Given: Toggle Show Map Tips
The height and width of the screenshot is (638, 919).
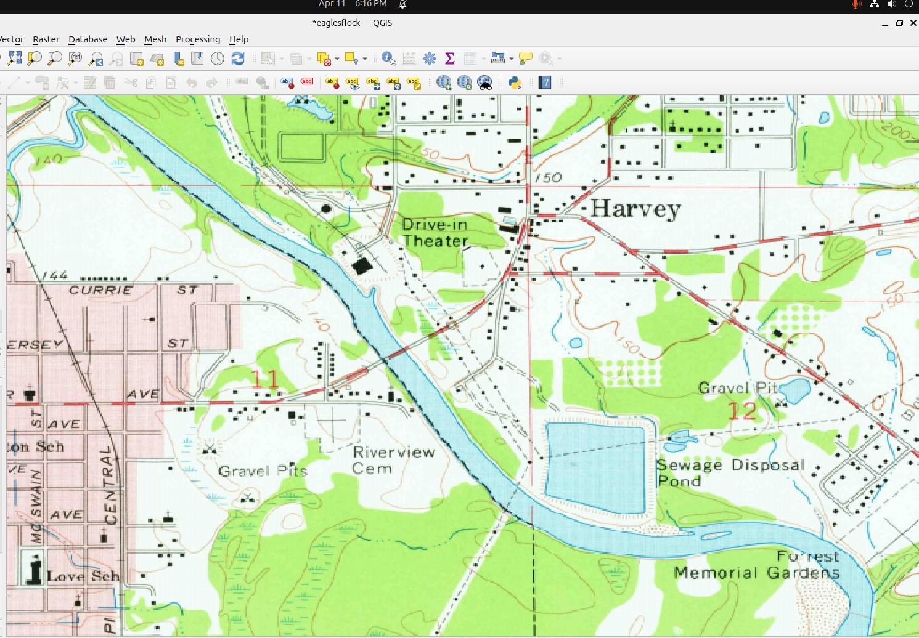Looking at the screenshot, I should point(525,59).
